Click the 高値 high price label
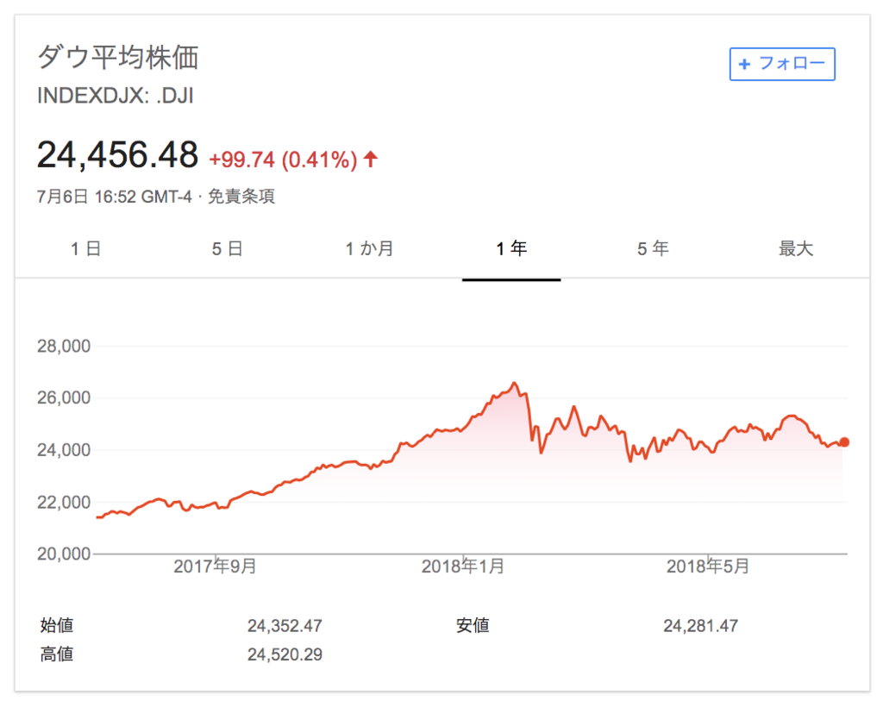The width and height of the screenshot is (883, 701). [57, 654]
